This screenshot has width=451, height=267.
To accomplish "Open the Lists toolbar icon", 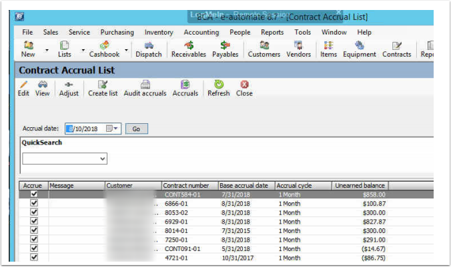I will pyautogui.click(x=64, y=49).
